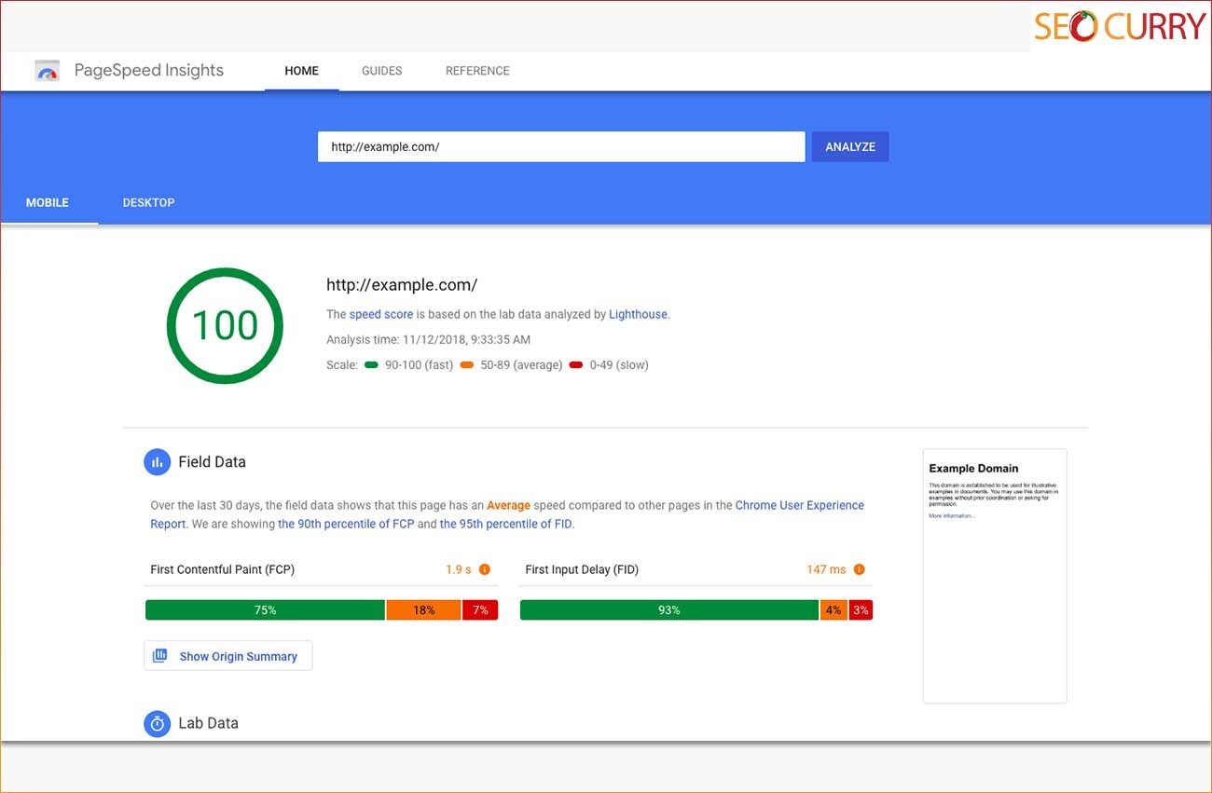Click the green 93% FID bar segment
Viewport: 1212px width, 793px height.
click(669, 610)
